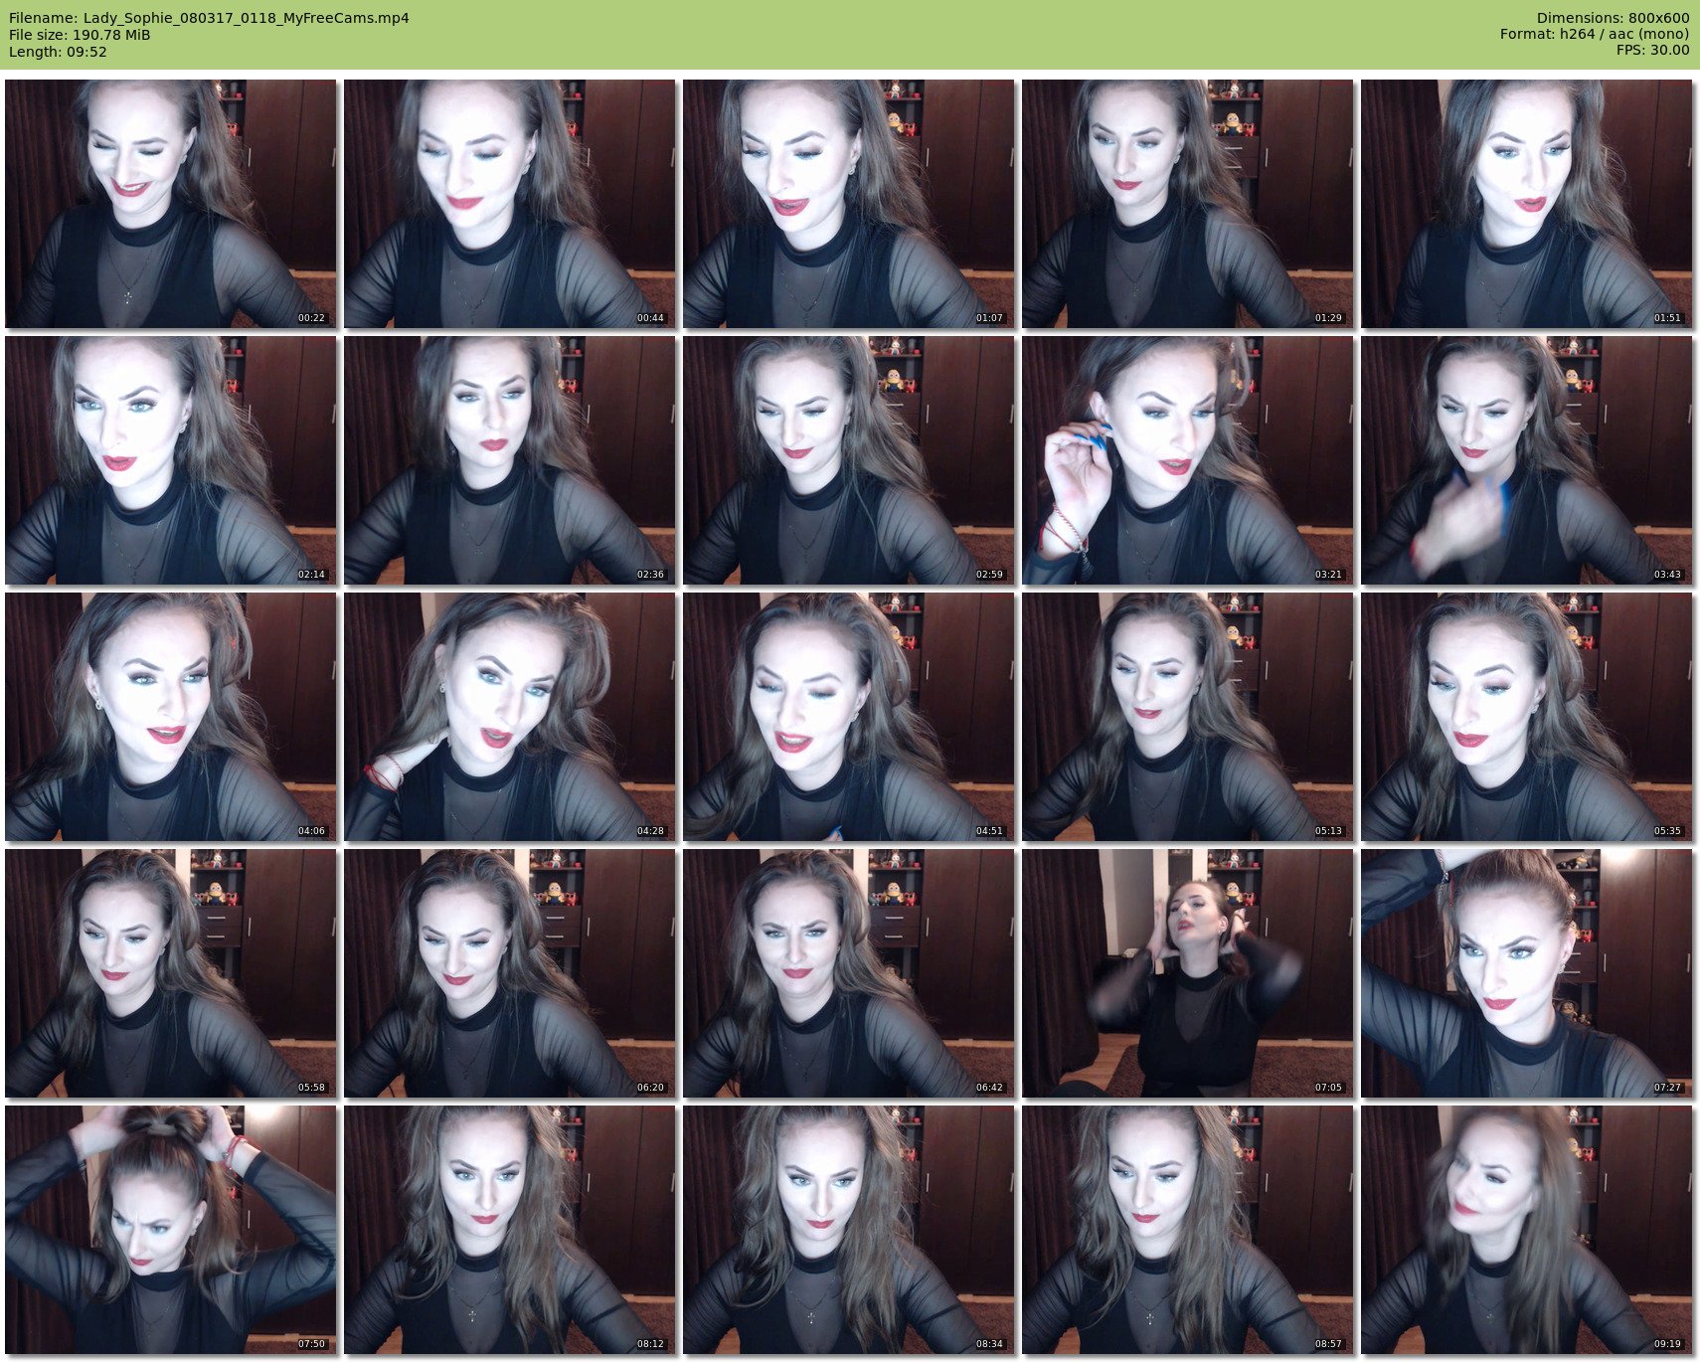Click the frame marked 05:13

coord(1188,717)
